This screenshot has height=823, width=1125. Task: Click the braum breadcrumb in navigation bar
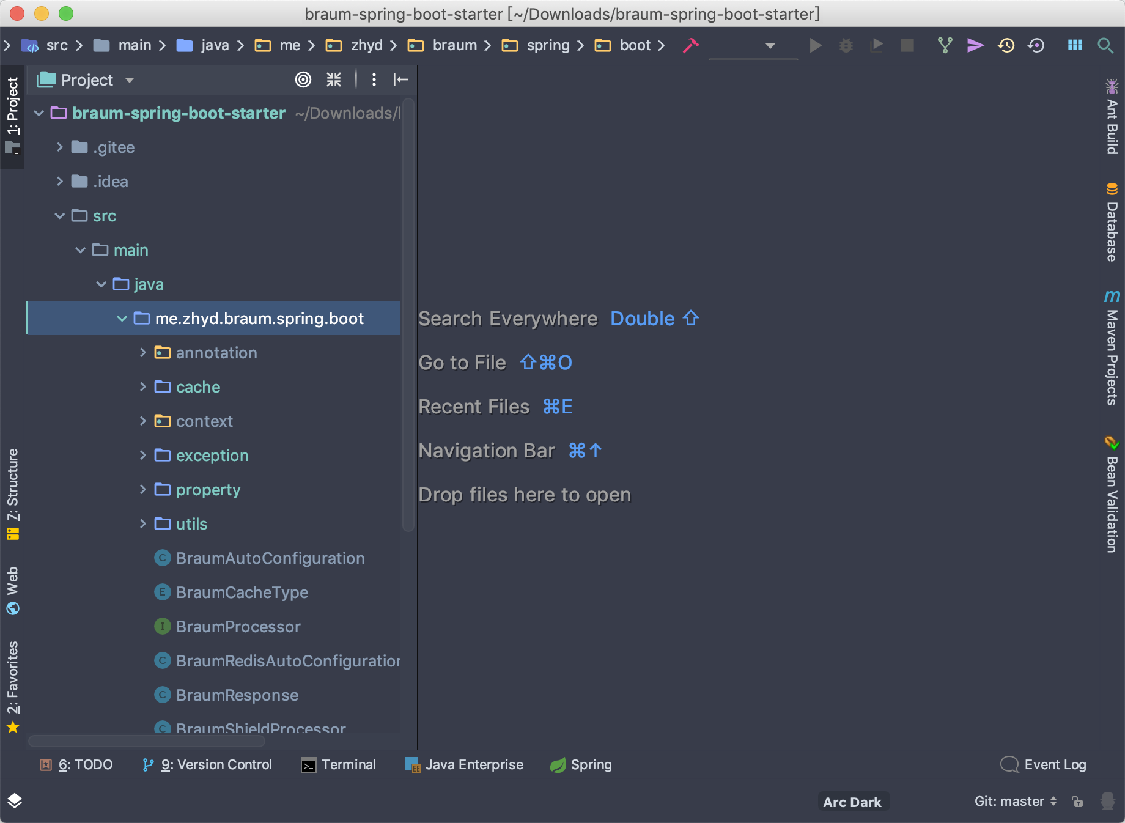442,45
